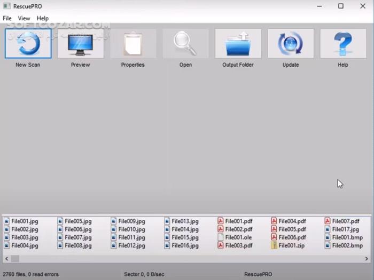Select File001.zip archive
The height and width of the screenshot is (280, 374).
[288, 245]
